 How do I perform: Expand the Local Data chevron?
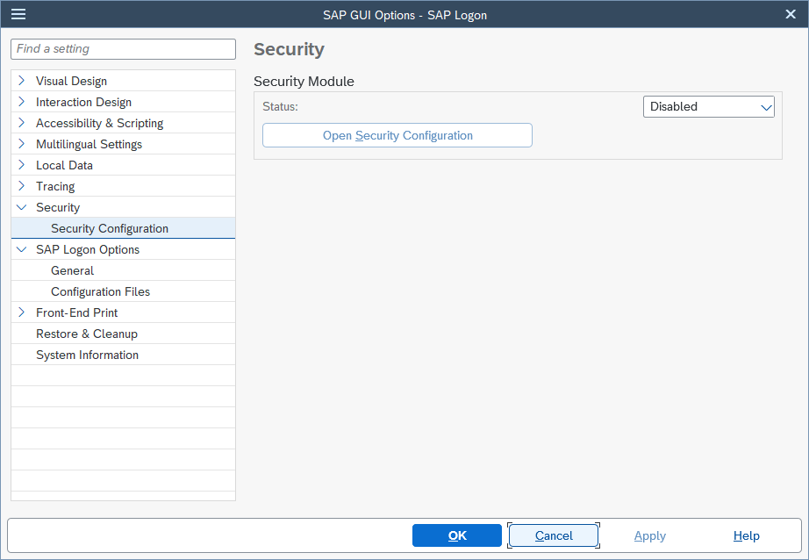(x=22, y=165)
